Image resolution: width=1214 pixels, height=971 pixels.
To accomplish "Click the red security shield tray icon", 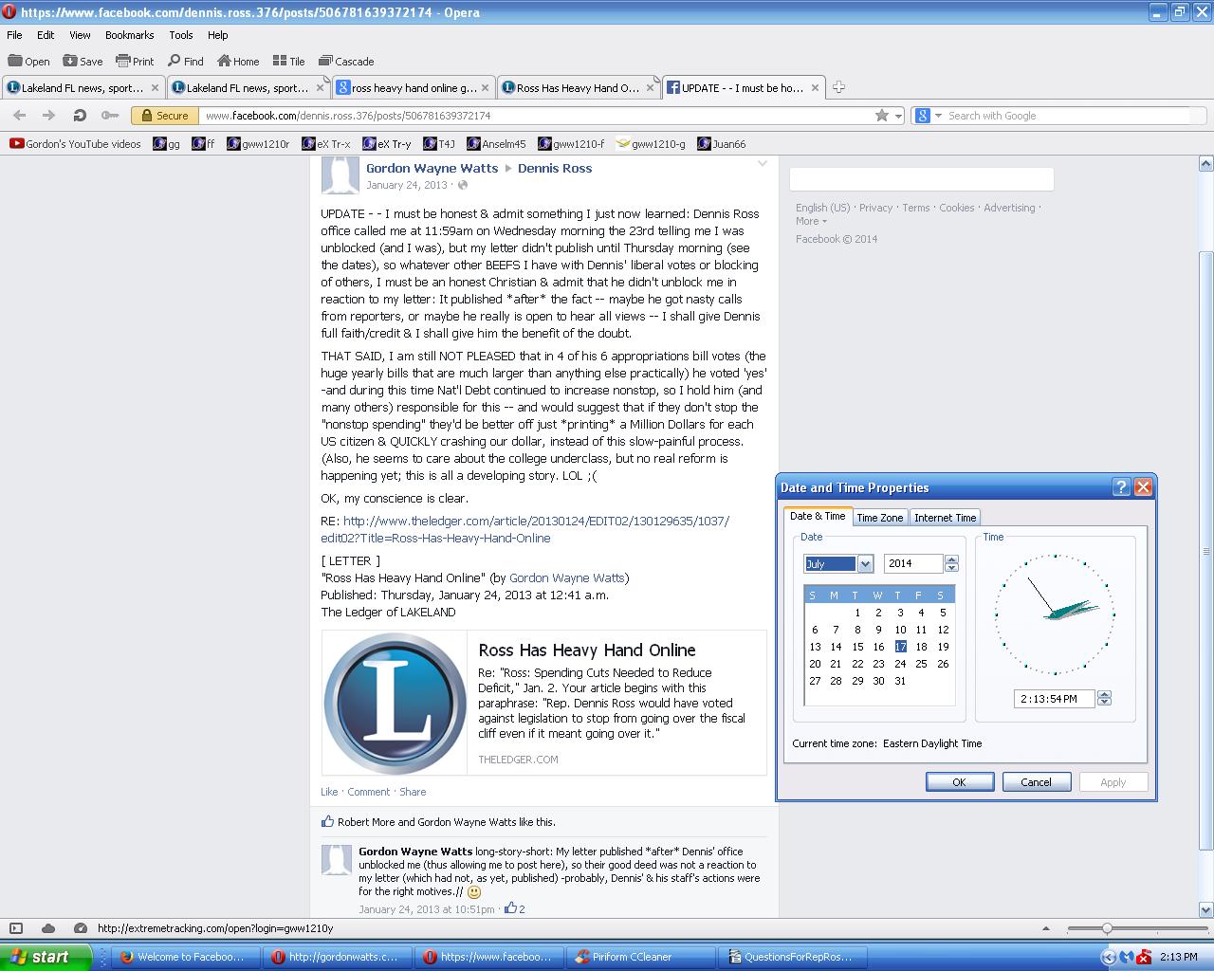I will 1145,957.
